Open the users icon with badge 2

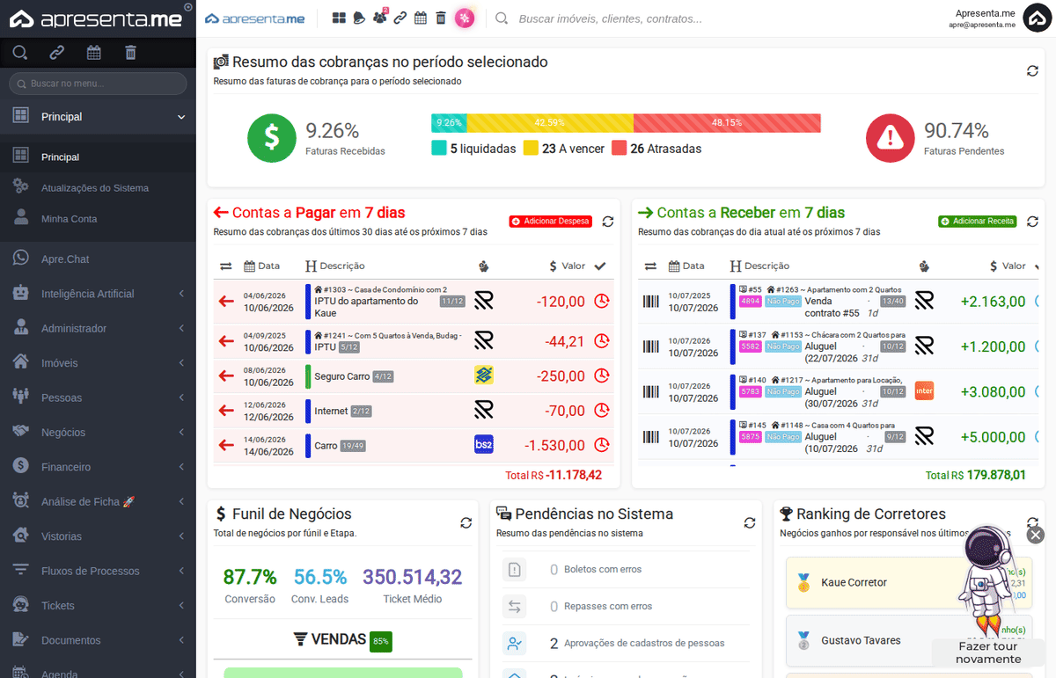379,18
